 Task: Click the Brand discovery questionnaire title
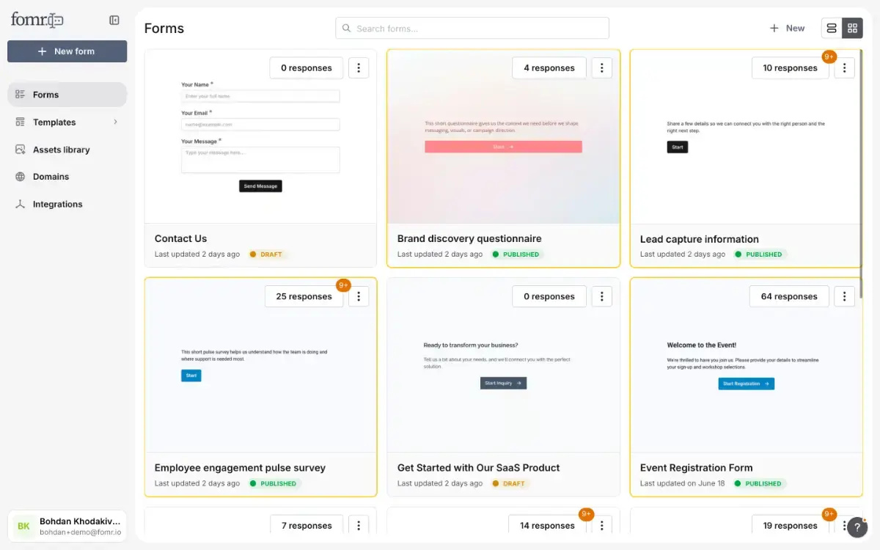pos(469,238)
